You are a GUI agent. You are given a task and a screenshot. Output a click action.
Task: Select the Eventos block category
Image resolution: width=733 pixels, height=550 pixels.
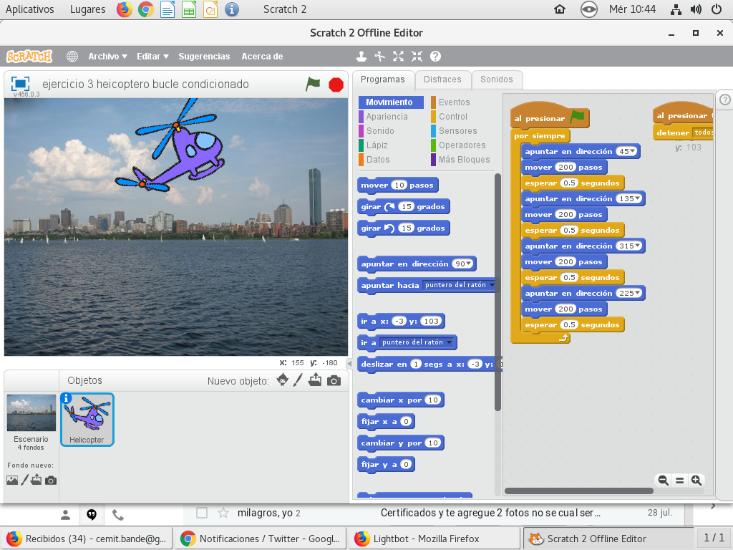pos(454,102)
